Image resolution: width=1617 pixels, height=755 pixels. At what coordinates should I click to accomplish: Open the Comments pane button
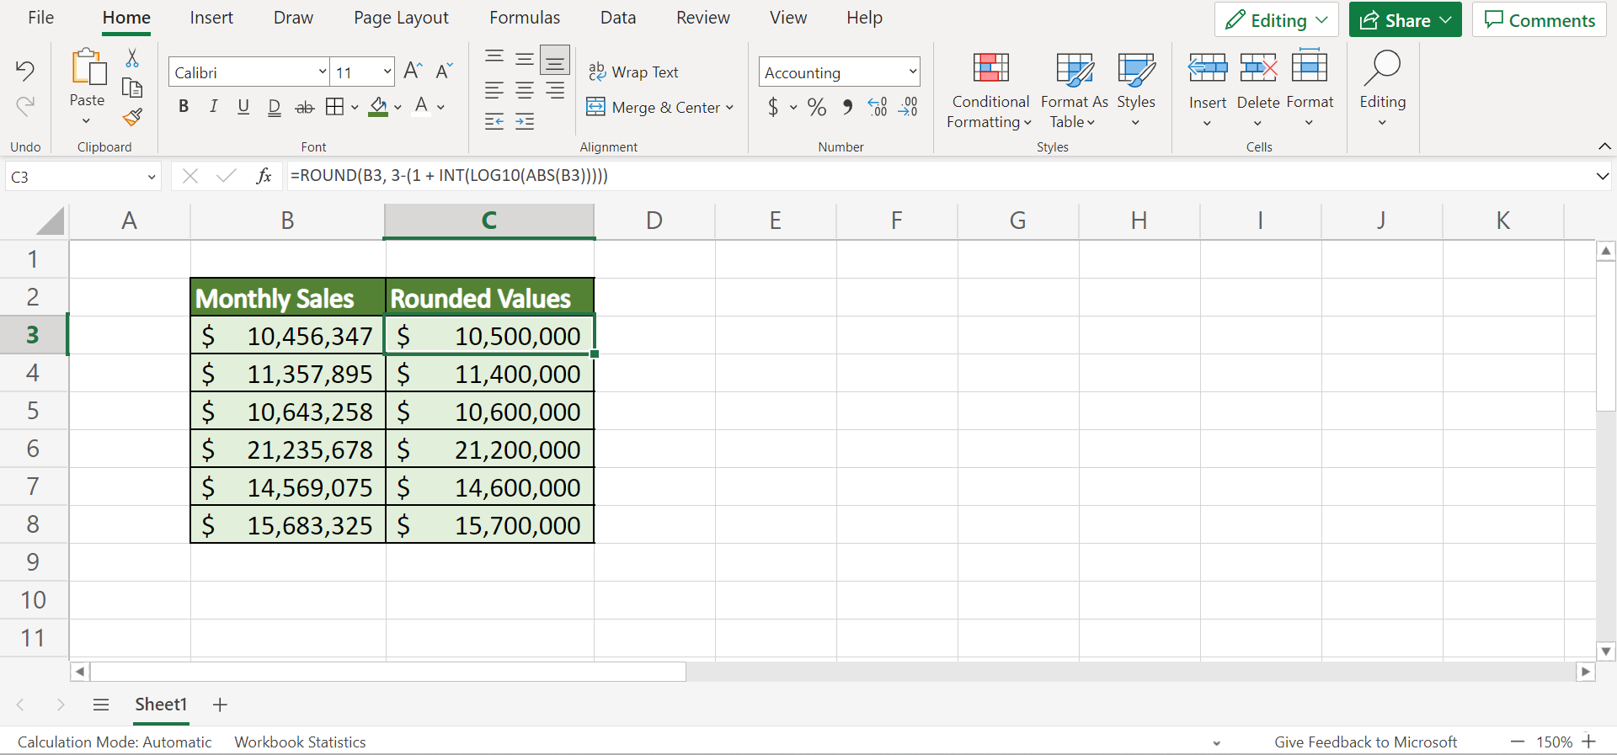tap(1540, 20)
